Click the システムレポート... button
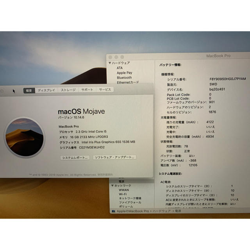The width and height of the screenshot is (250, 250). click(x=75, y=158)
